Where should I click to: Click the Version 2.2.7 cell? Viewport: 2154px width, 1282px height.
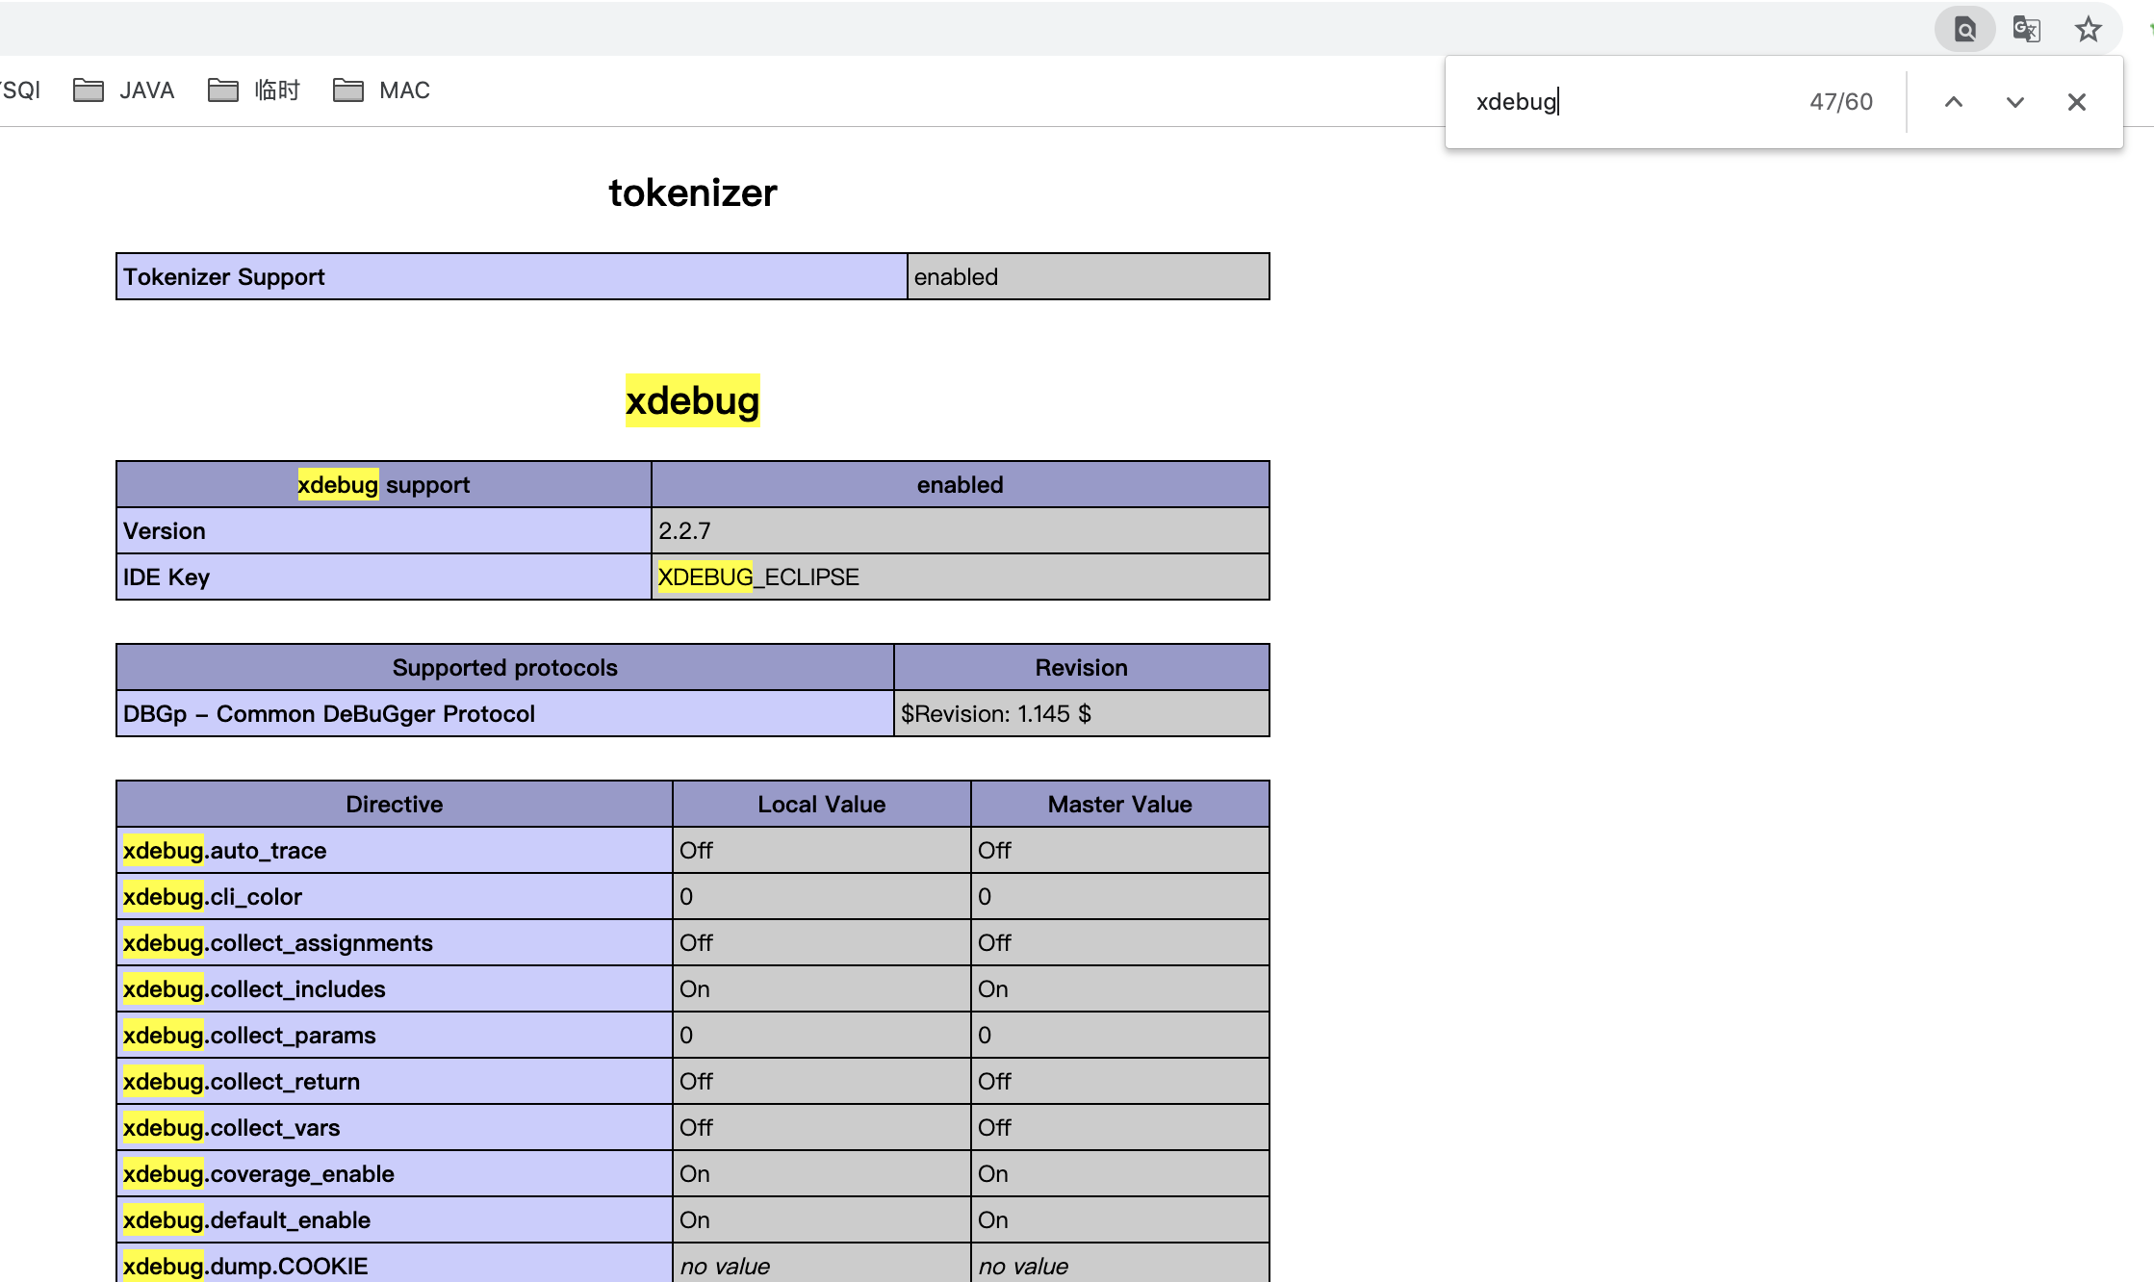click(960, 531)
